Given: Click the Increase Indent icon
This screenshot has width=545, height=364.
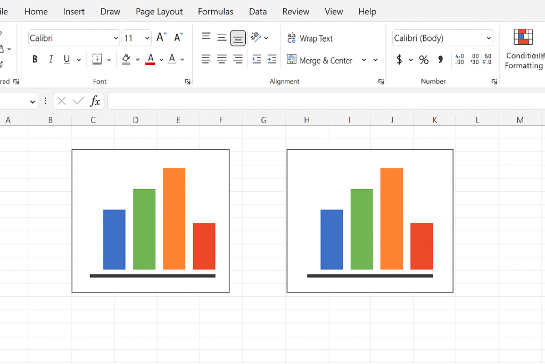Looking at the screenshot, I should coord(272,59).
